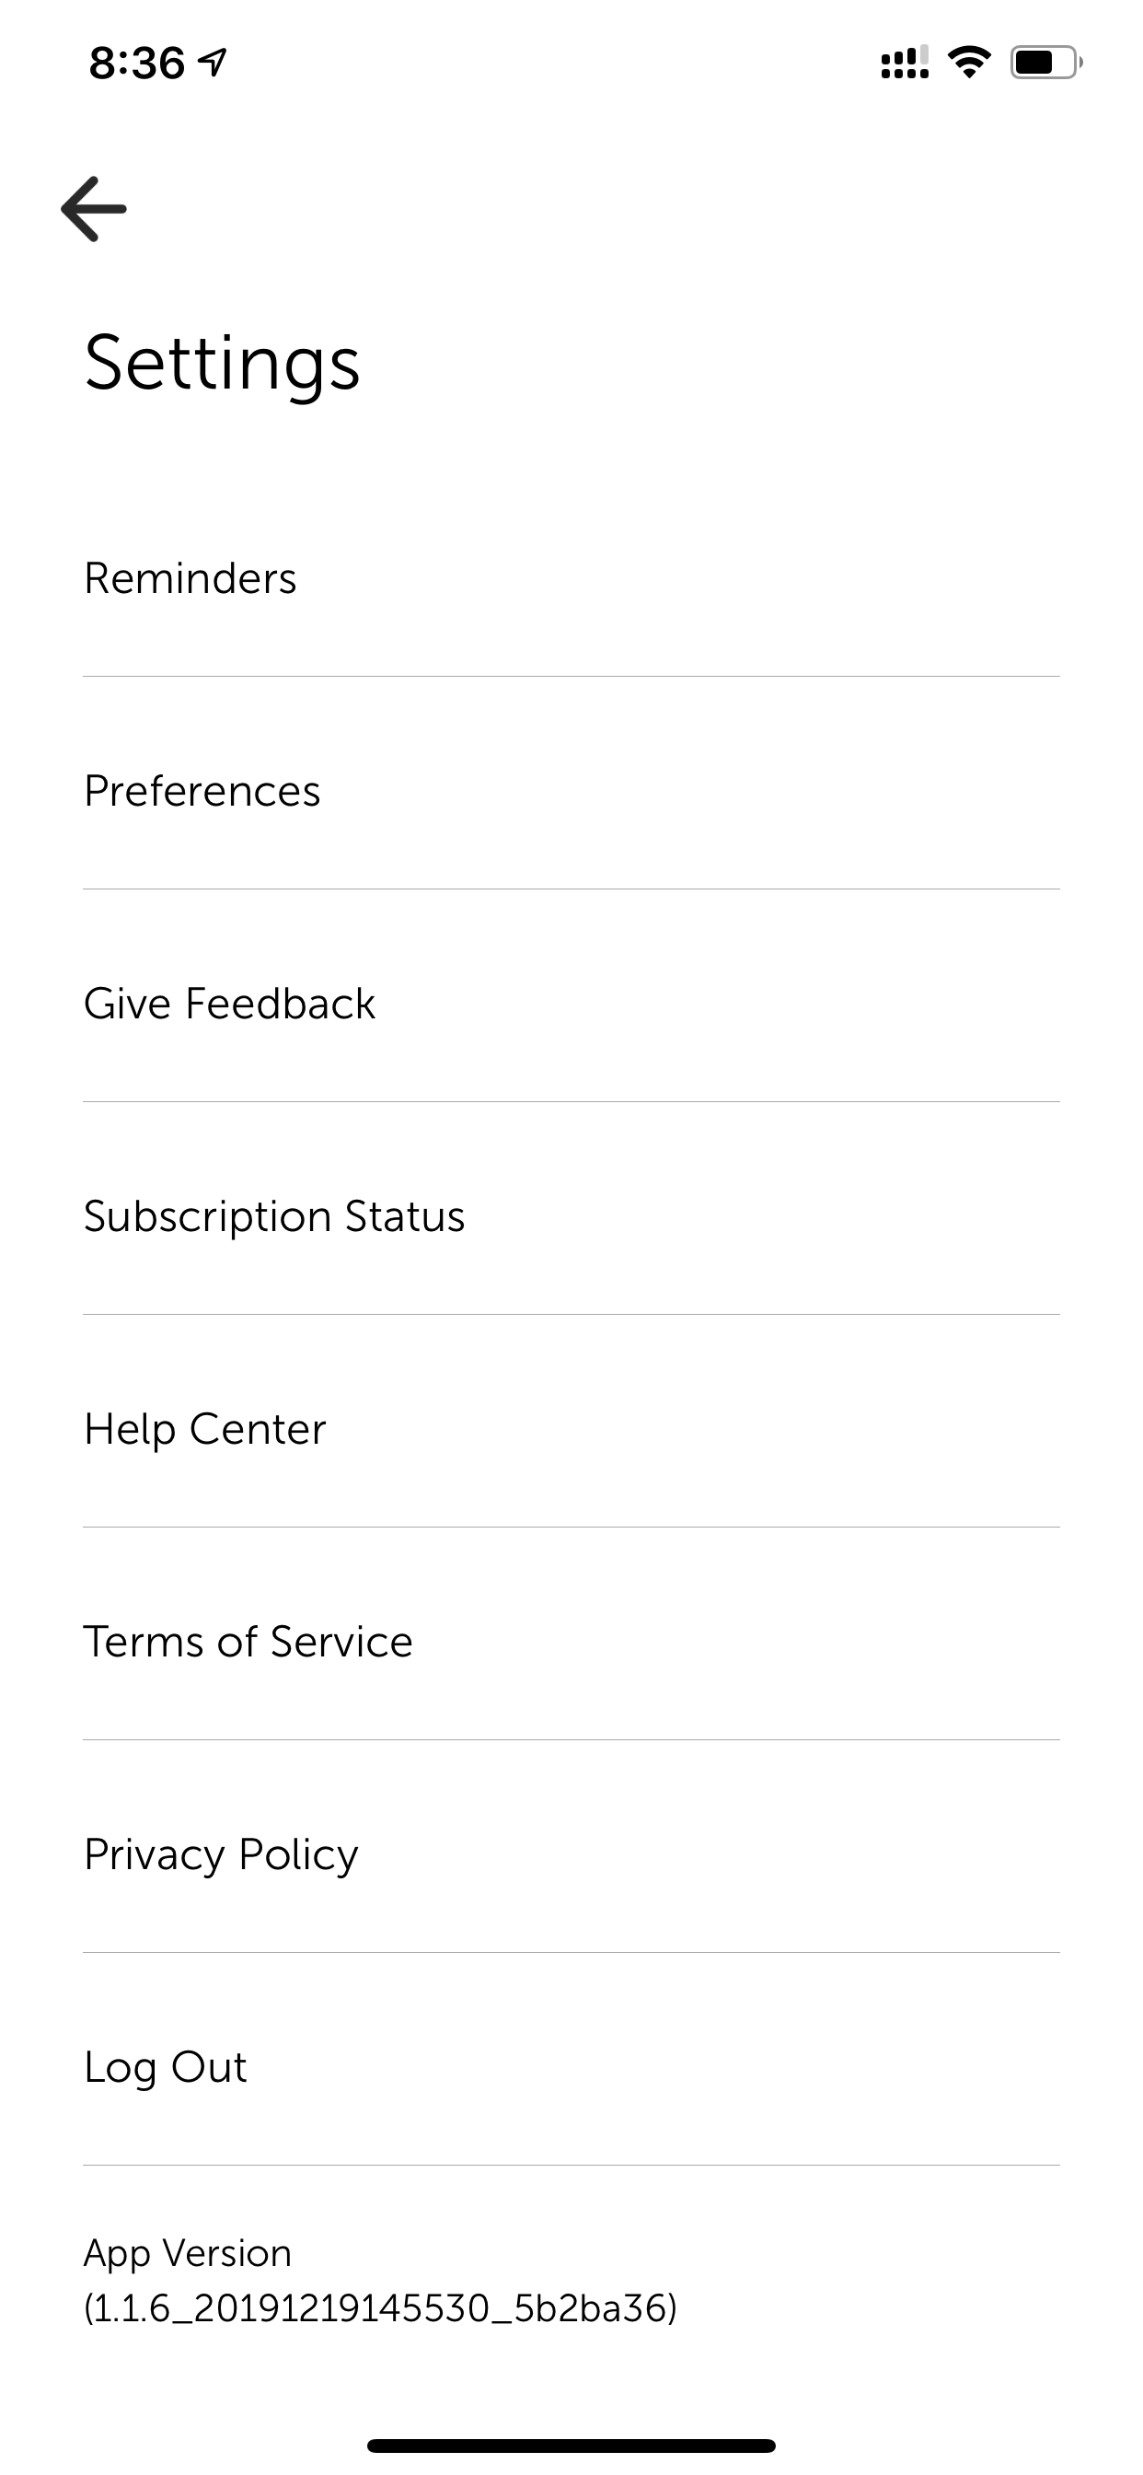Log Out of the account
This screenshot has width=1143, height=2475.
point(571,2068)
